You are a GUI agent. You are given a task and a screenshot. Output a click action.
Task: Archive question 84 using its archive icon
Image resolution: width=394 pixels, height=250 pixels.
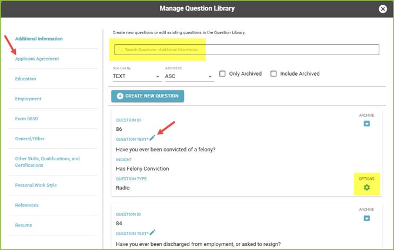(366, 218)
